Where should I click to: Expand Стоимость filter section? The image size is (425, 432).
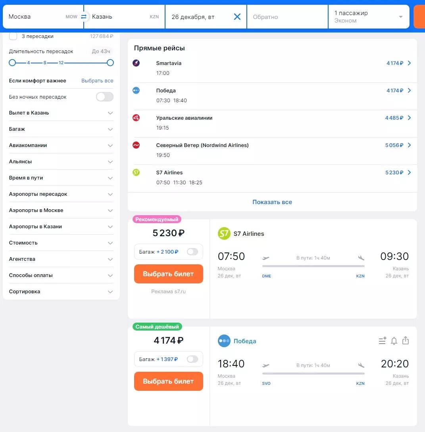pyautogui.click(x=61, y=243)
